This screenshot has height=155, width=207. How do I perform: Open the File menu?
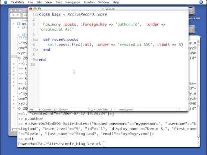pyautogui.click(x=30, y=2)
